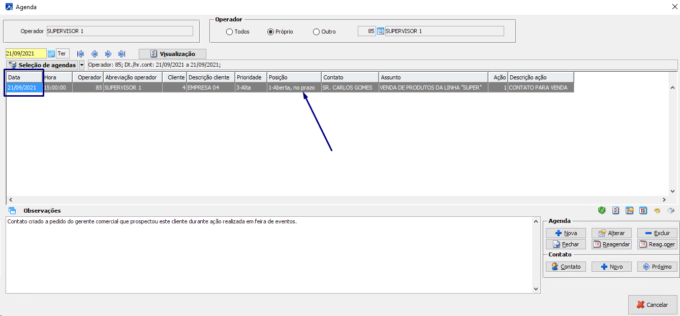Image resolution: width=680 pixels, height=316 pixels.
Task: Expand the Seleção de agendas dropdown arrow
Action: pyautogui.click(x=82, y=65)
